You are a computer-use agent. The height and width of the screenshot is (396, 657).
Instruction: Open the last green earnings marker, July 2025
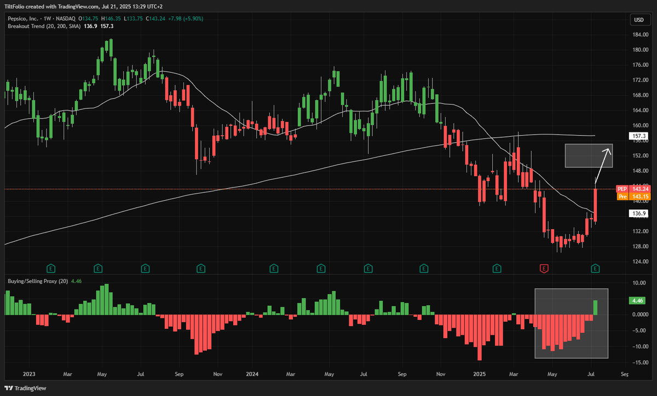point(595,268)
